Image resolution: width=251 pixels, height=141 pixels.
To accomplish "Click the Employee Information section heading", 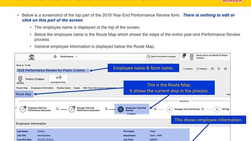I will pos(31,124).
